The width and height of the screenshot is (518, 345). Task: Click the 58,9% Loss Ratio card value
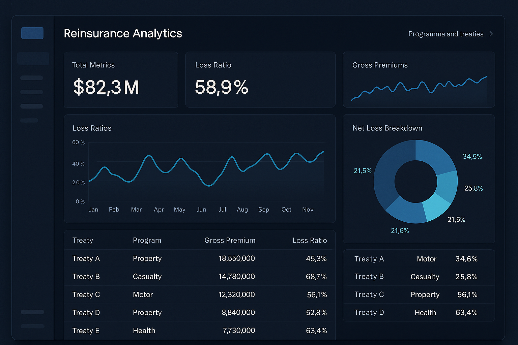(x=222, y=87)
